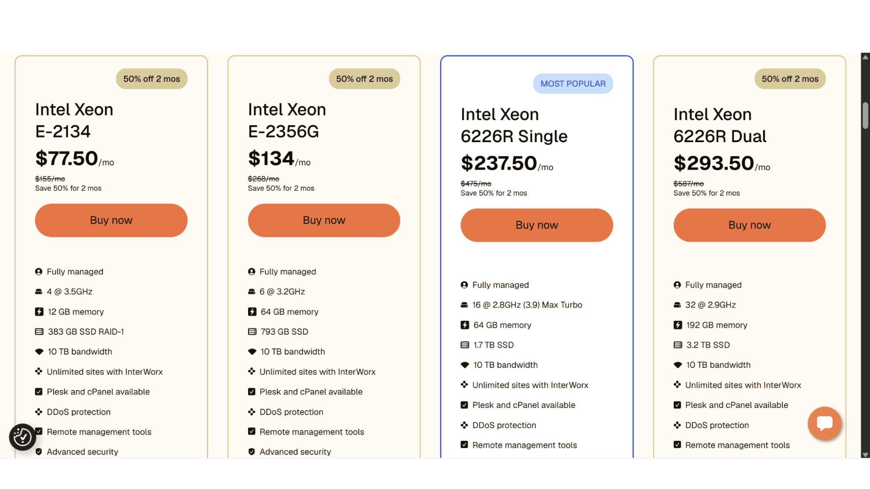This screenshot has height=489, width=870.
Task: Click the user icon beside Fully managed in E-2134
Action: coord(39,272)
